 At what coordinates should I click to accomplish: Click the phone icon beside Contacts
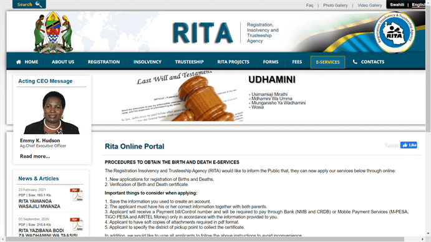click(355, 62)
